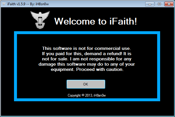
Task: Click the OK button
Action: click(x=86, y=84)
